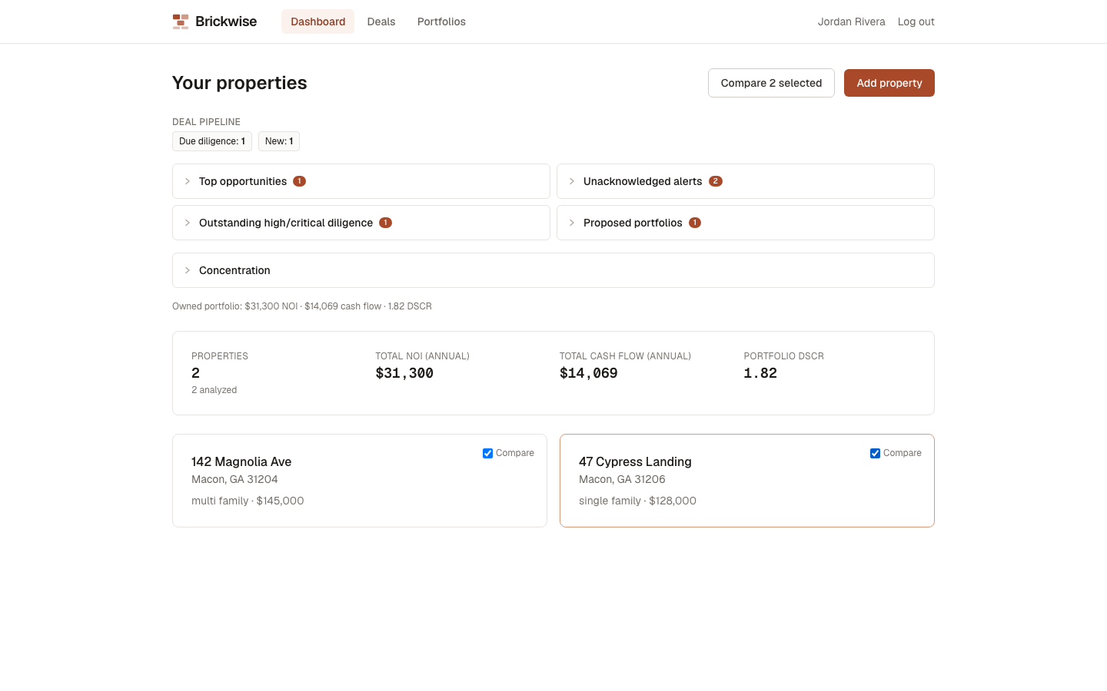This screenshot has height=691, width=1107.
Task: Click the Portfolio DSCR value 1.82
Action: click(x=760, y=373)
